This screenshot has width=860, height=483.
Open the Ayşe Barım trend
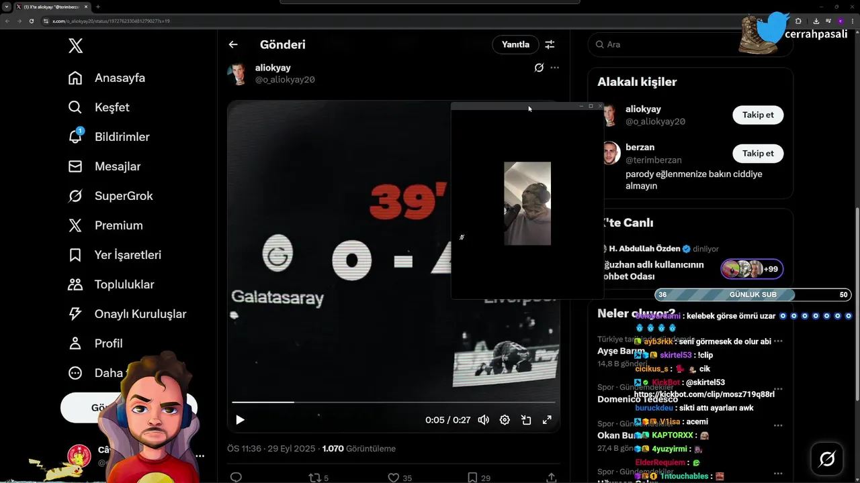point(621,351)
